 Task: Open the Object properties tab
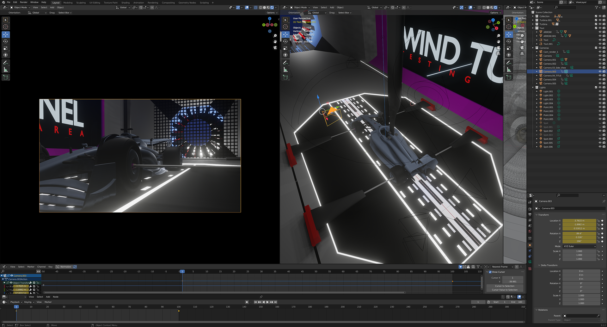530,245
